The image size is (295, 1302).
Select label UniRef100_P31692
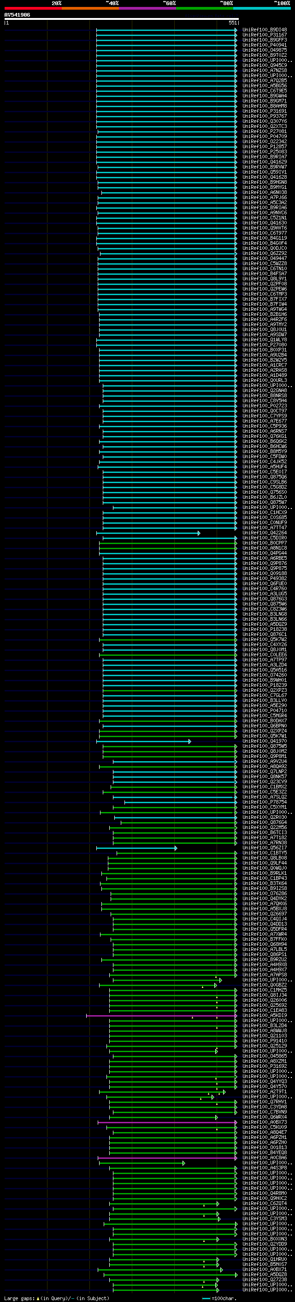[264, 1066]
